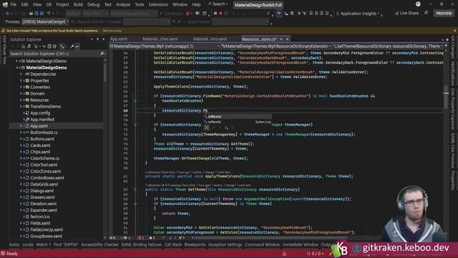458x258 pixels.
Task: Click the Continue debug button
Action: tap(170, 14)
